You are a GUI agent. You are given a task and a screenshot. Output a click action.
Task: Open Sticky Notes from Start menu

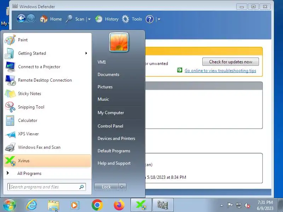47,94
